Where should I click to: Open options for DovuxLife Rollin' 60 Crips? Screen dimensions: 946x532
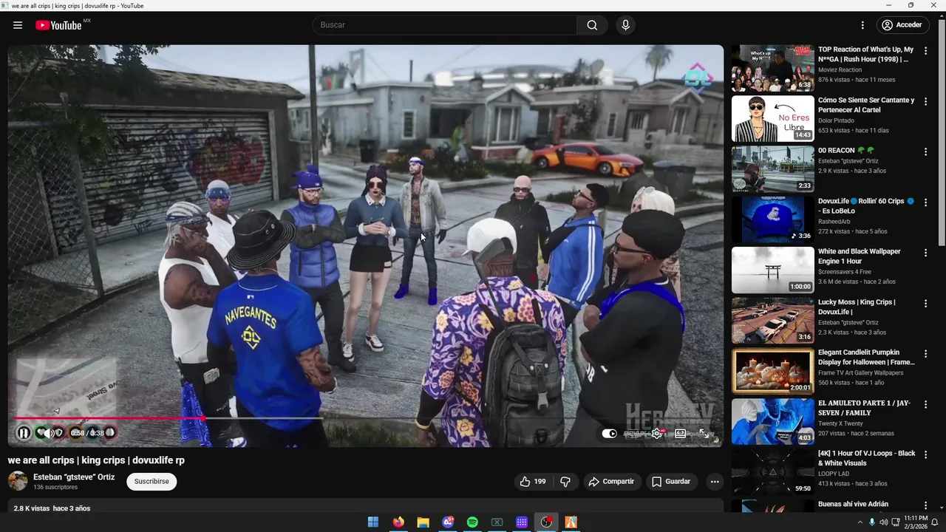925,202
